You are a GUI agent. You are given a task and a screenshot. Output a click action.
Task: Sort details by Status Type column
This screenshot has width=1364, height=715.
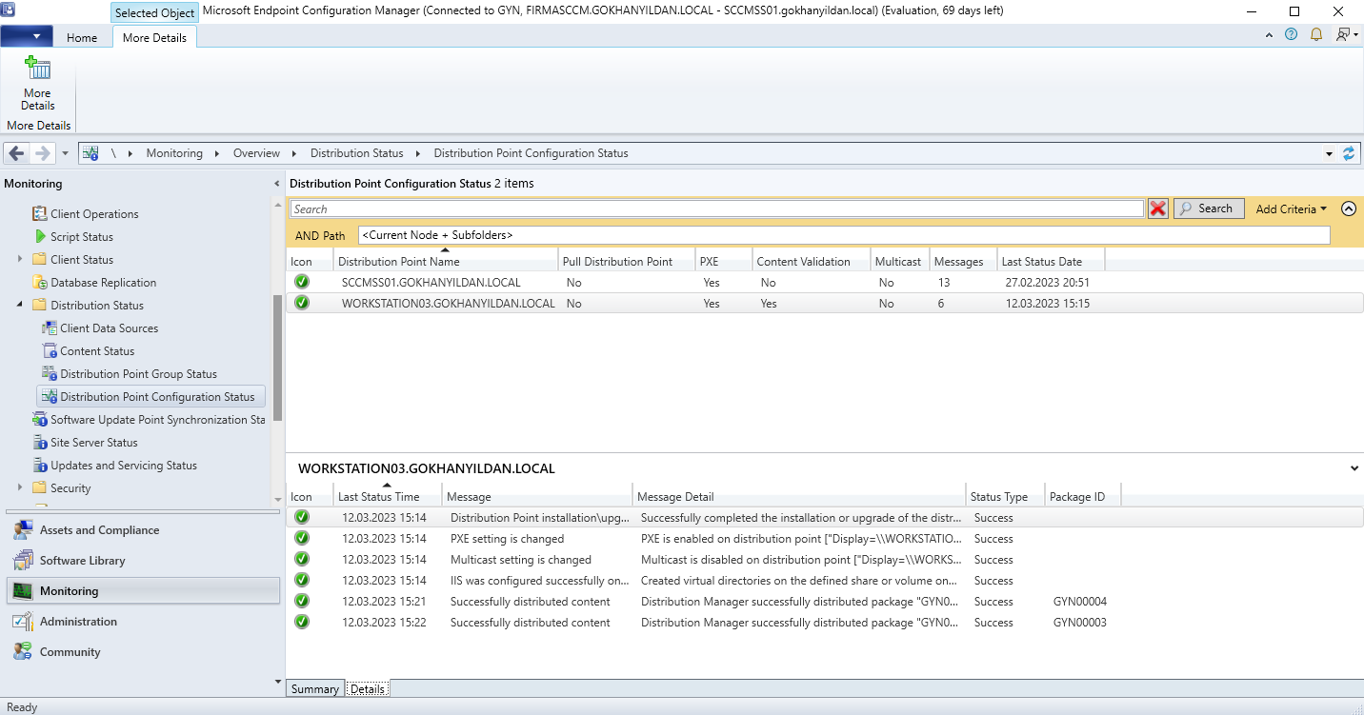(x=1005, y=497)
